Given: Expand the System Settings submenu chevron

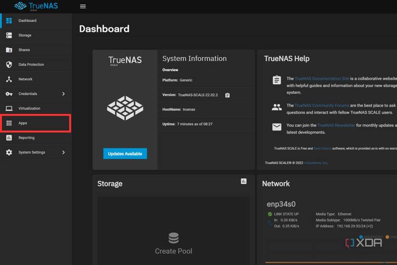Looking at the screenshot, I should [64, 152].
